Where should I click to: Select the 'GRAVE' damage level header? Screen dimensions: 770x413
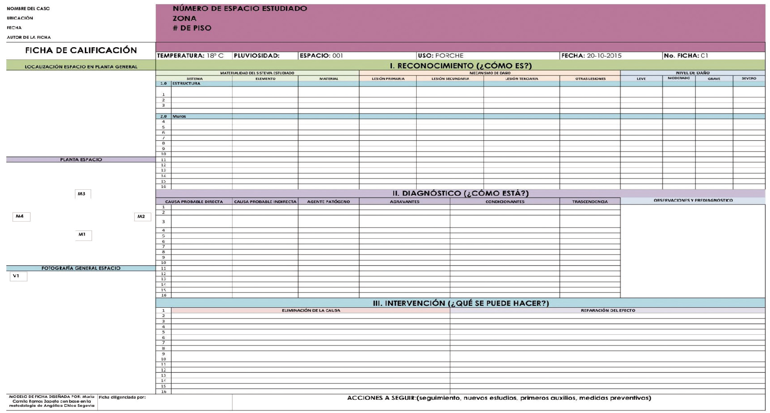click(714, 79)
